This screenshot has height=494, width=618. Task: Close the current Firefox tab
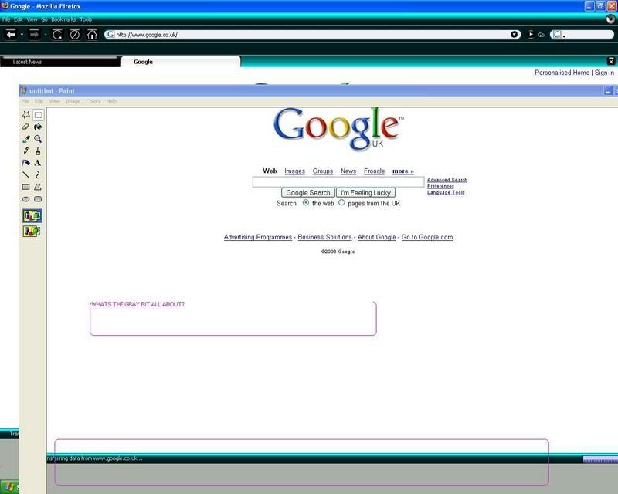(611, 61)
